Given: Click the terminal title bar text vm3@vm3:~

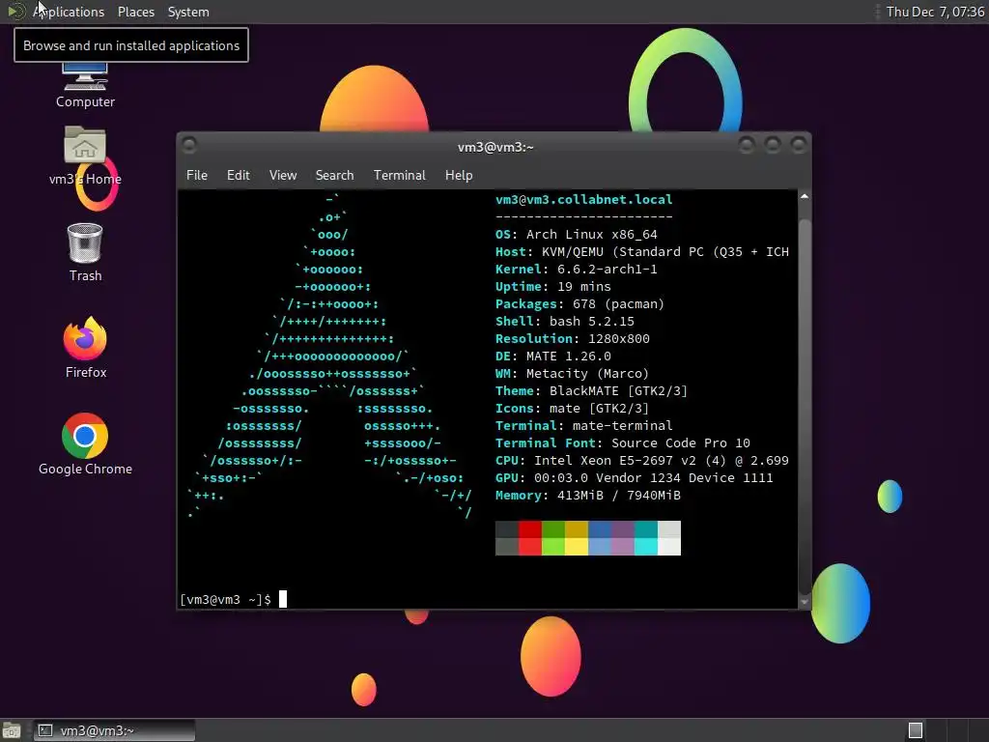Looking at the screenshot, I should (495, 147).
